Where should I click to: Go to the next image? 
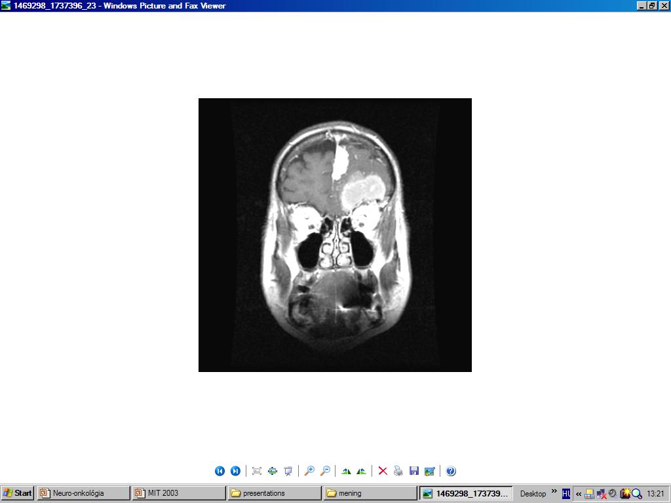coord(235,471)
